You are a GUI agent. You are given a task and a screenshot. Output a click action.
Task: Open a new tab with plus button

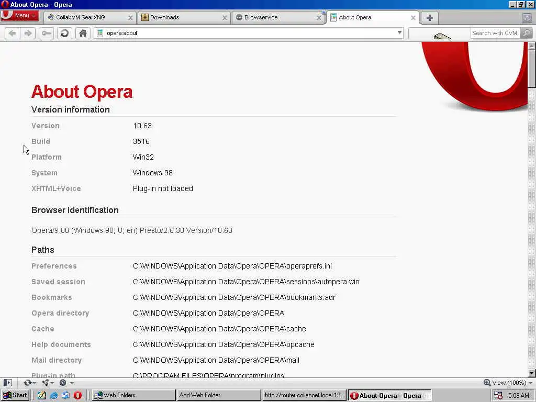click(x=430, y=18)
